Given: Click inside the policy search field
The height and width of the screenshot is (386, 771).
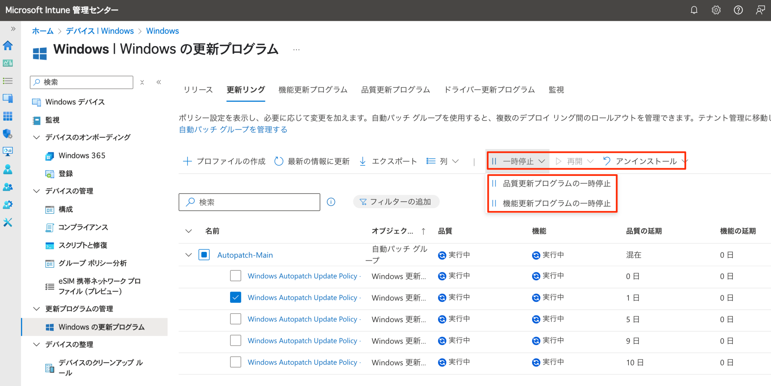Looking at the screenshot, I should tap(249, 202).
